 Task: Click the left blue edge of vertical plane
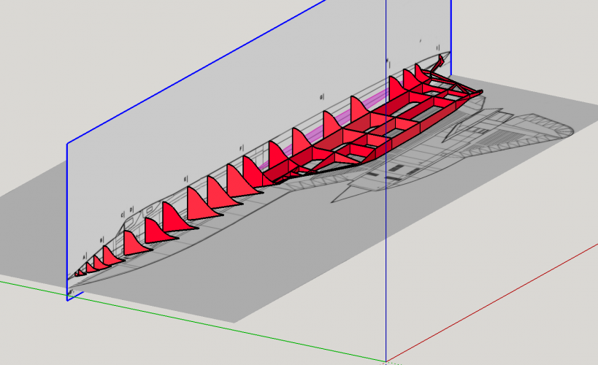(x=67, y=219)
